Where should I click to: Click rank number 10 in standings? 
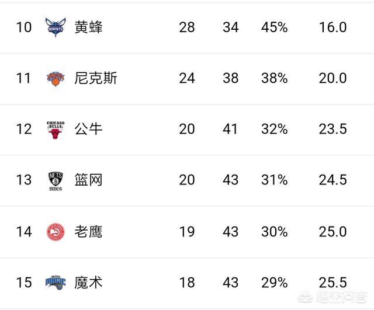point(23,27)
